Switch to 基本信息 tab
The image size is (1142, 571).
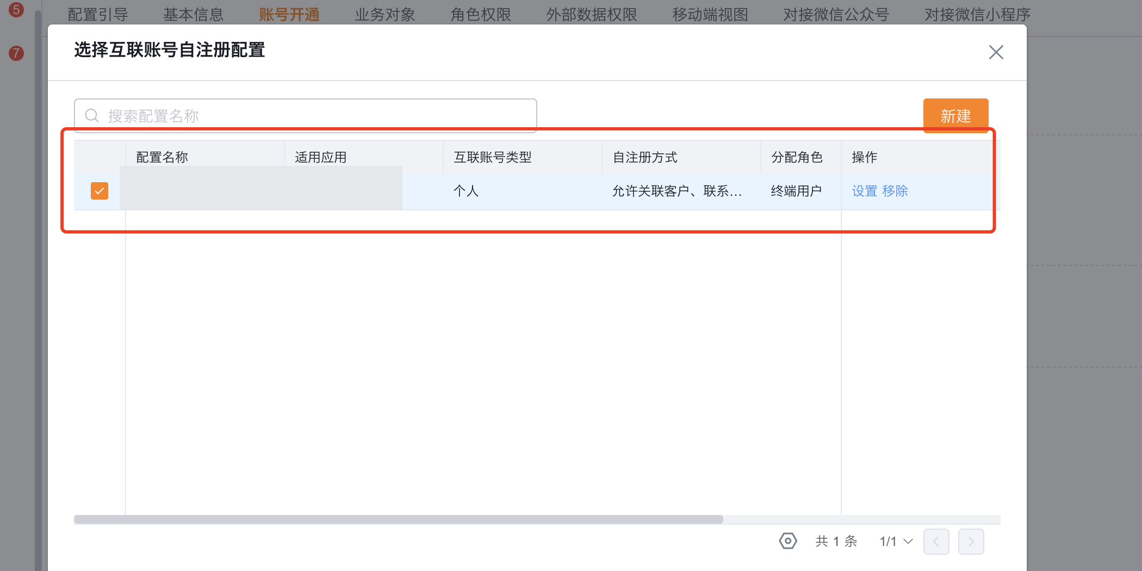tap(194, 15)
